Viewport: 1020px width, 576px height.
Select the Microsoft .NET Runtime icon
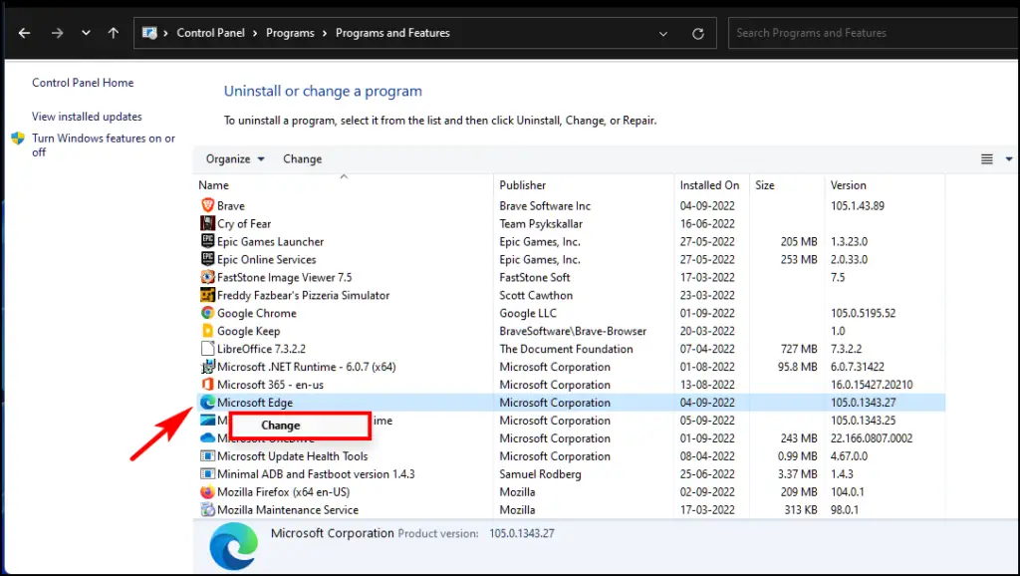(207, 367)
